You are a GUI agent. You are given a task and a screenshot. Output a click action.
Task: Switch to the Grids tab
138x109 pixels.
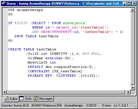(26, 99)
